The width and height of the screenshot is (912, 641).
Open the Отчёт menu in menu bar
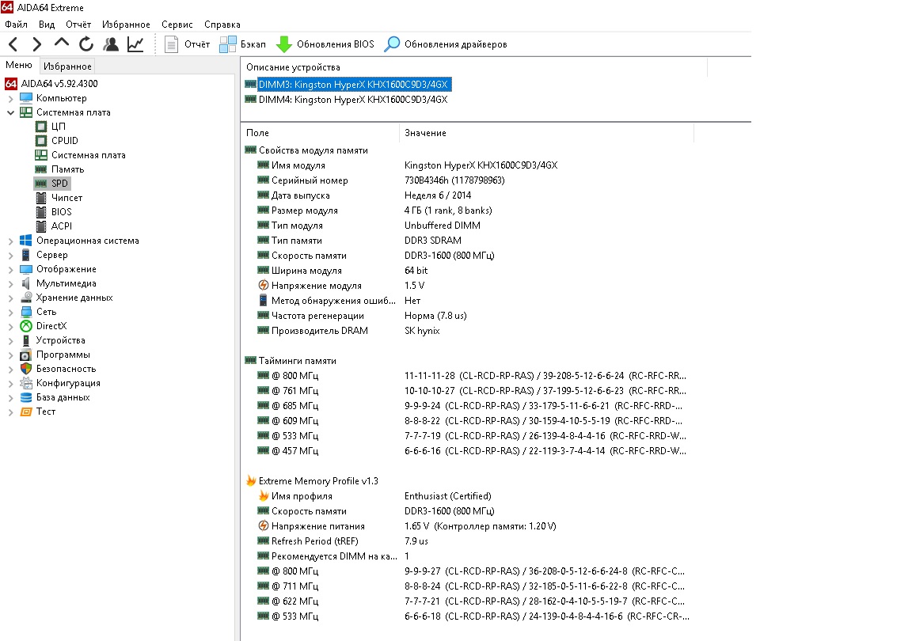click(78, 25)
